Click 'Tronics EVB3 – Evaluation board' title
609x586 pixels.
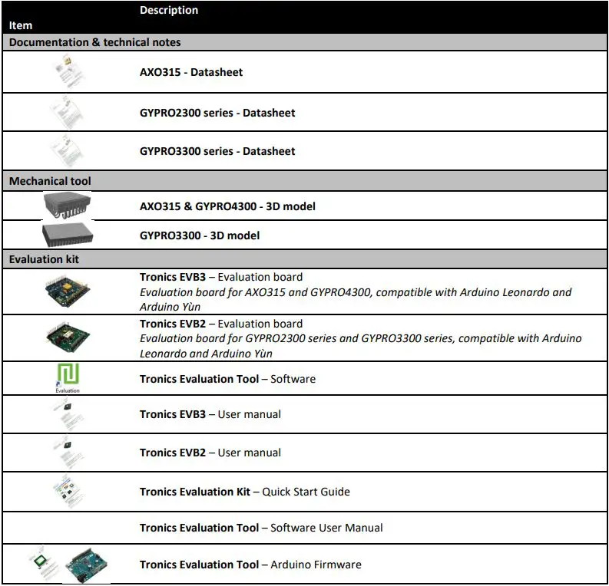pos(221,277)
